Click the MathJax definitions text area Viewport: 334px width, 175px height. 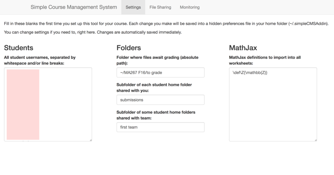click(x=273, y=104)
